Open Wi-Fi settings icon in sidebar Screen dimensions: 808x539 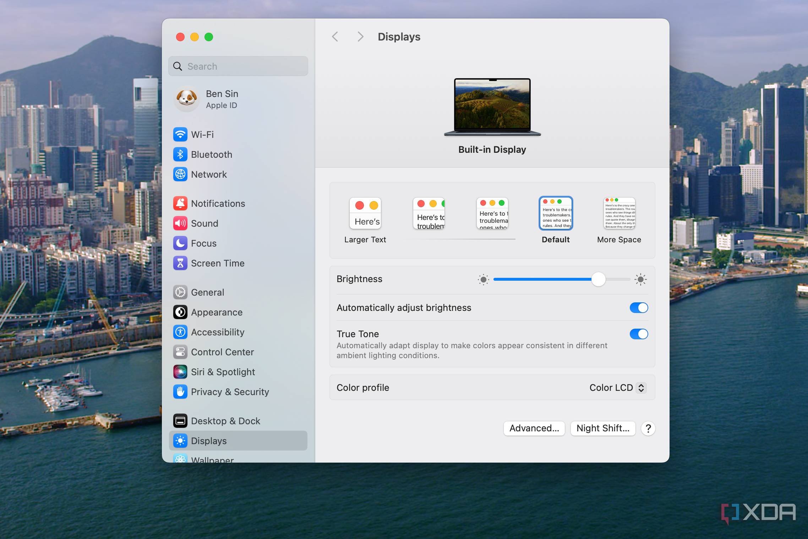tap(180, 134)
